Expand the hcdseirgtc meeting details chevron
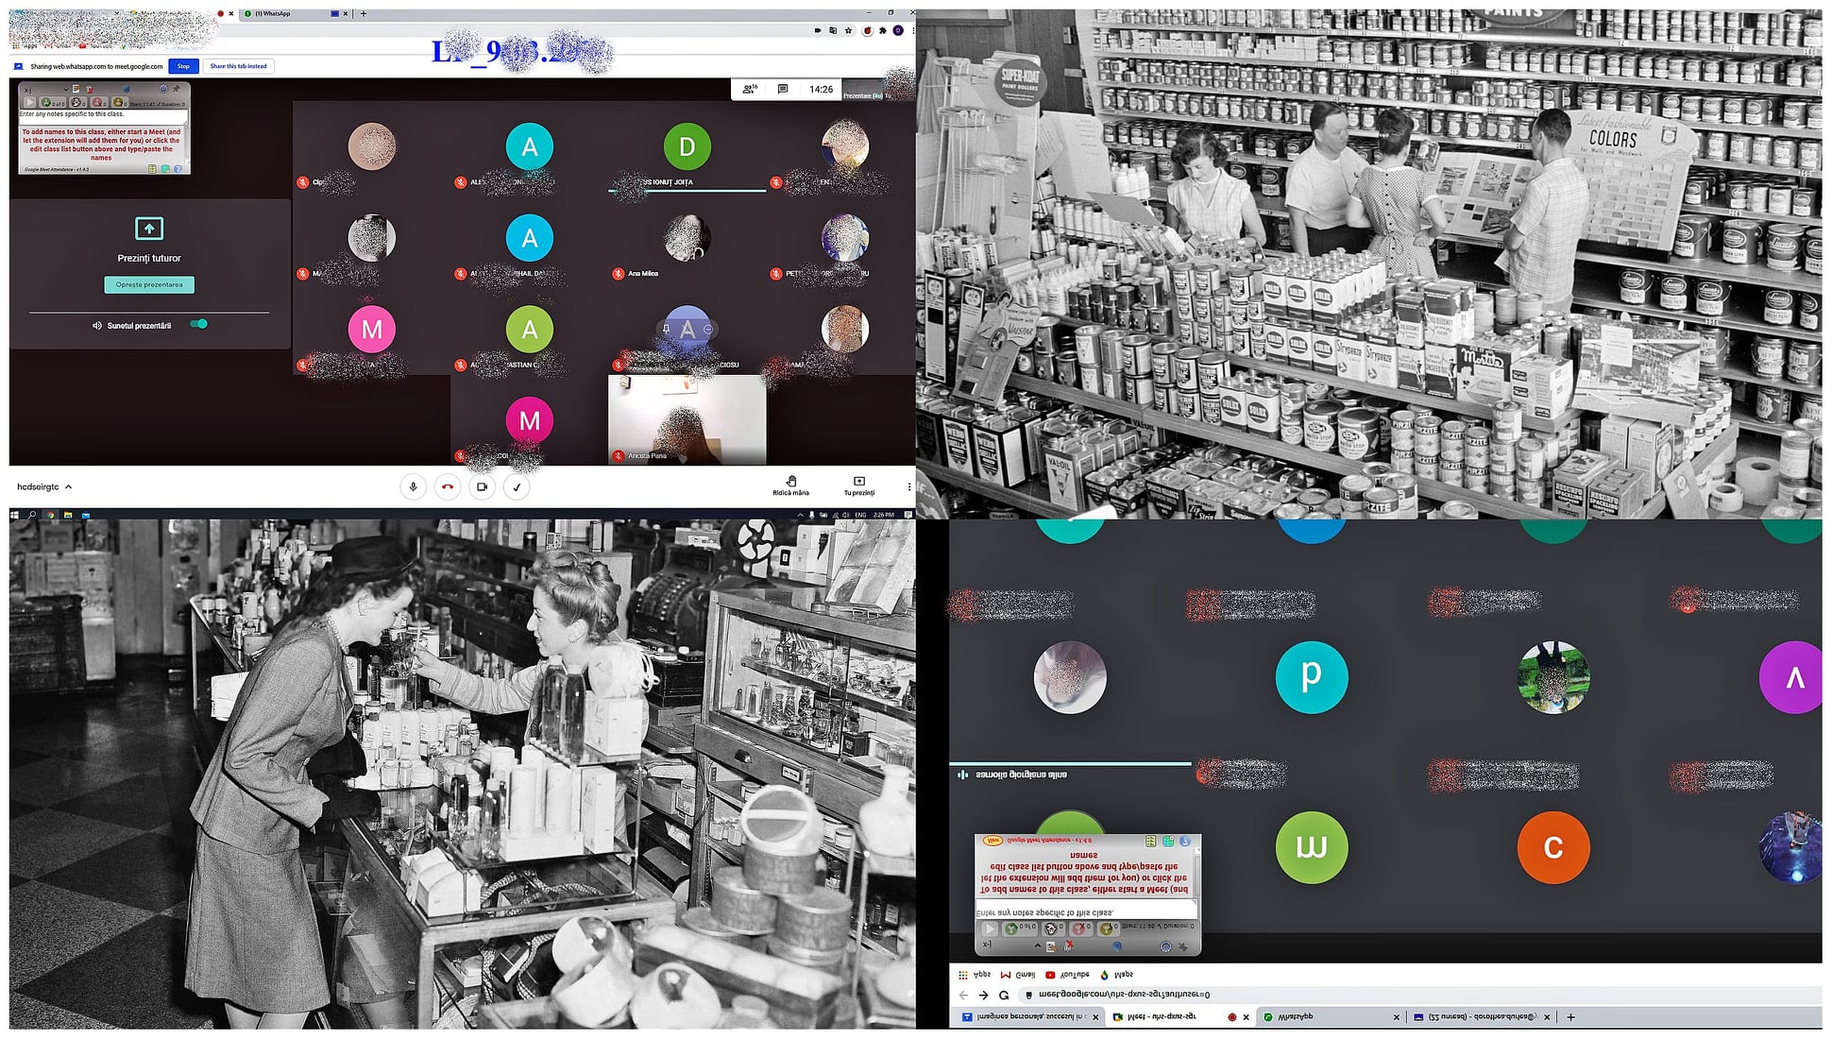1832x1039 pixels. (x=68, y=487)
